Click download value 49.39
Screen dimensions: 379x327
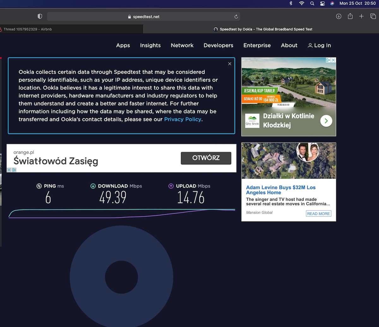coord(113,198)
